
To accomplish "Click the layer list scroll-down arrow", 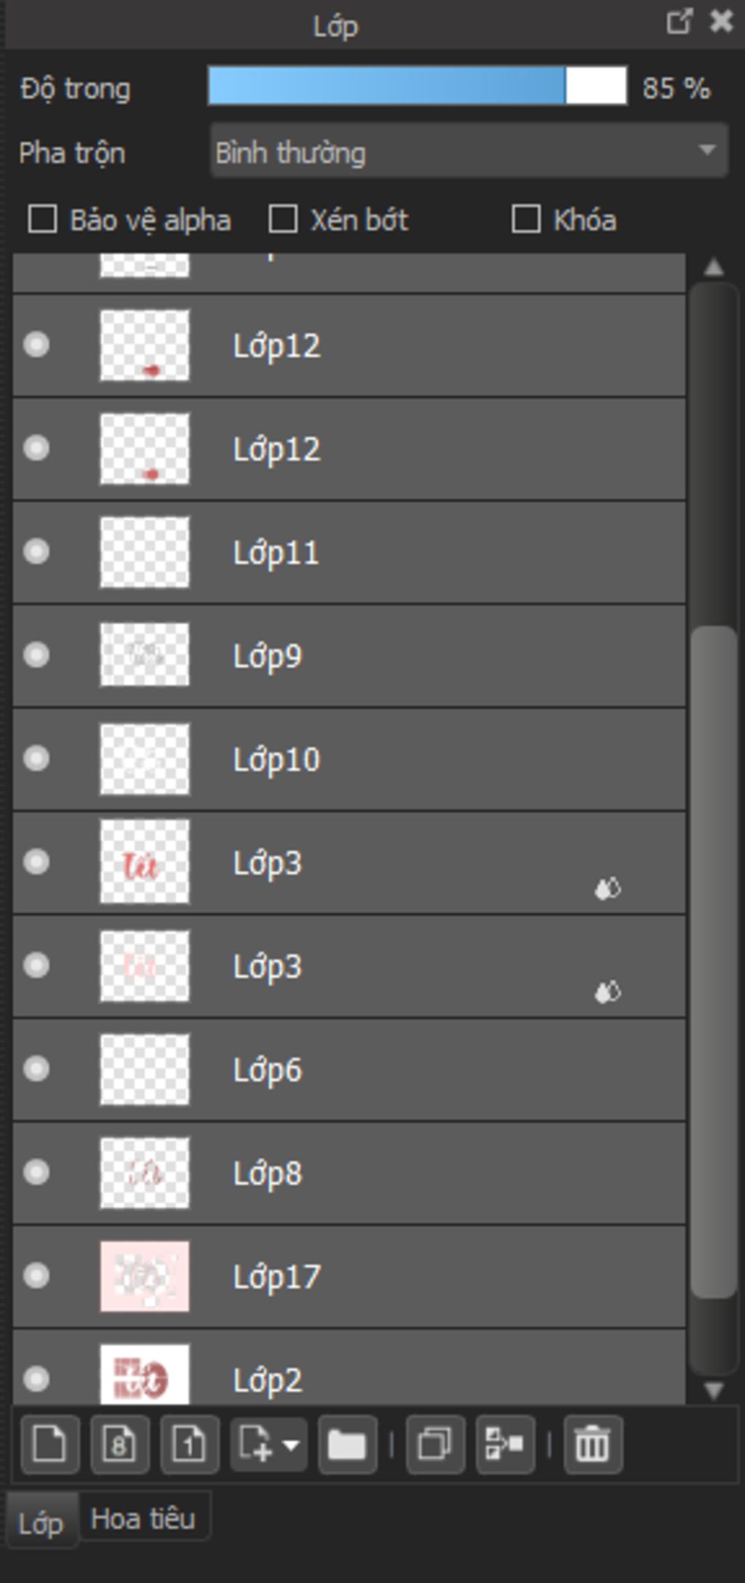I will (x=714, y=1390).
